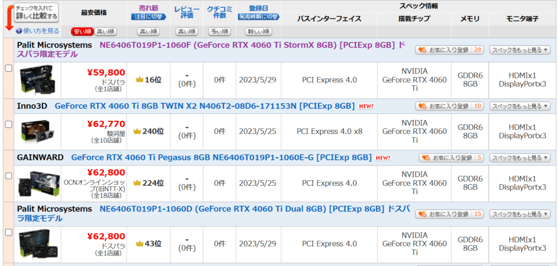Viewport: 559px width, 266px height.
Task: Tick the checkbox for Palit StormX 8GB
Action: 9,68
